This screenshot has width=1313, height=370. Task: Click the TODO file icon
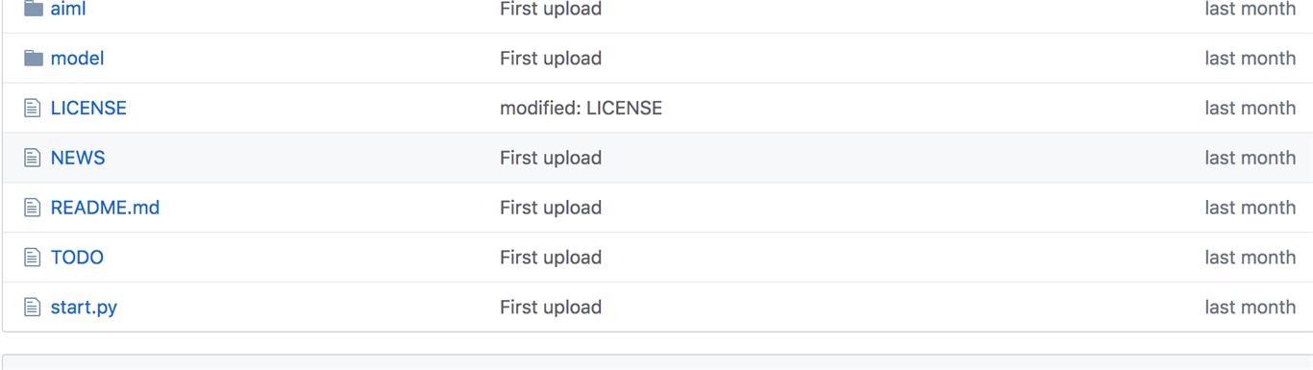pos(33,258)
